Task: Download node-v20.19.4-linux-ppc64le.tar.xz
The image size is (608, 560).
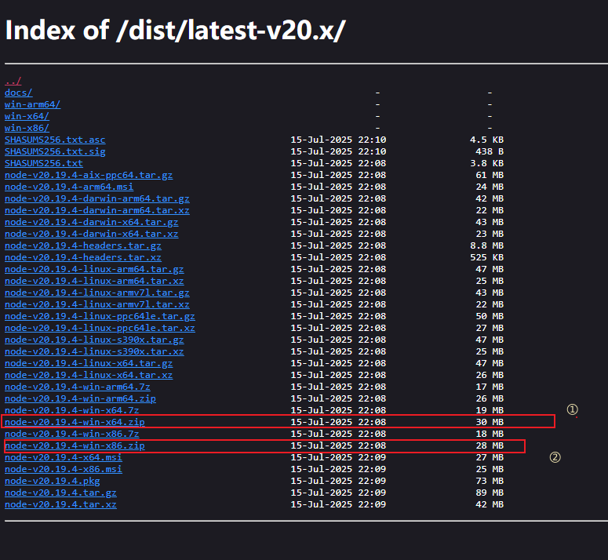Action: pos(100,328)
